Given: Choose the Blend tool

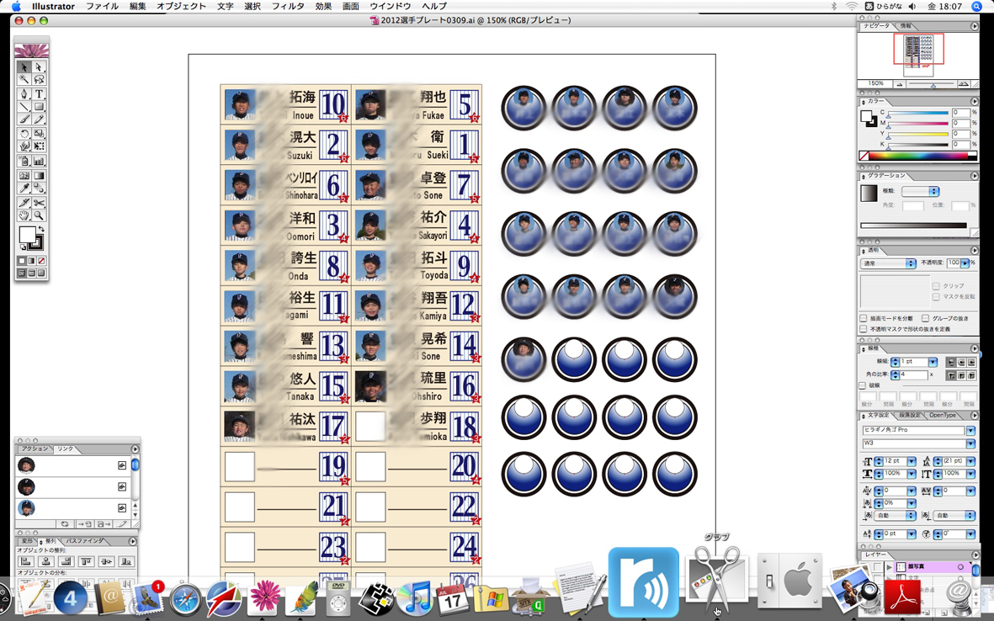Looking at the screenshot, I should point(39,188).
